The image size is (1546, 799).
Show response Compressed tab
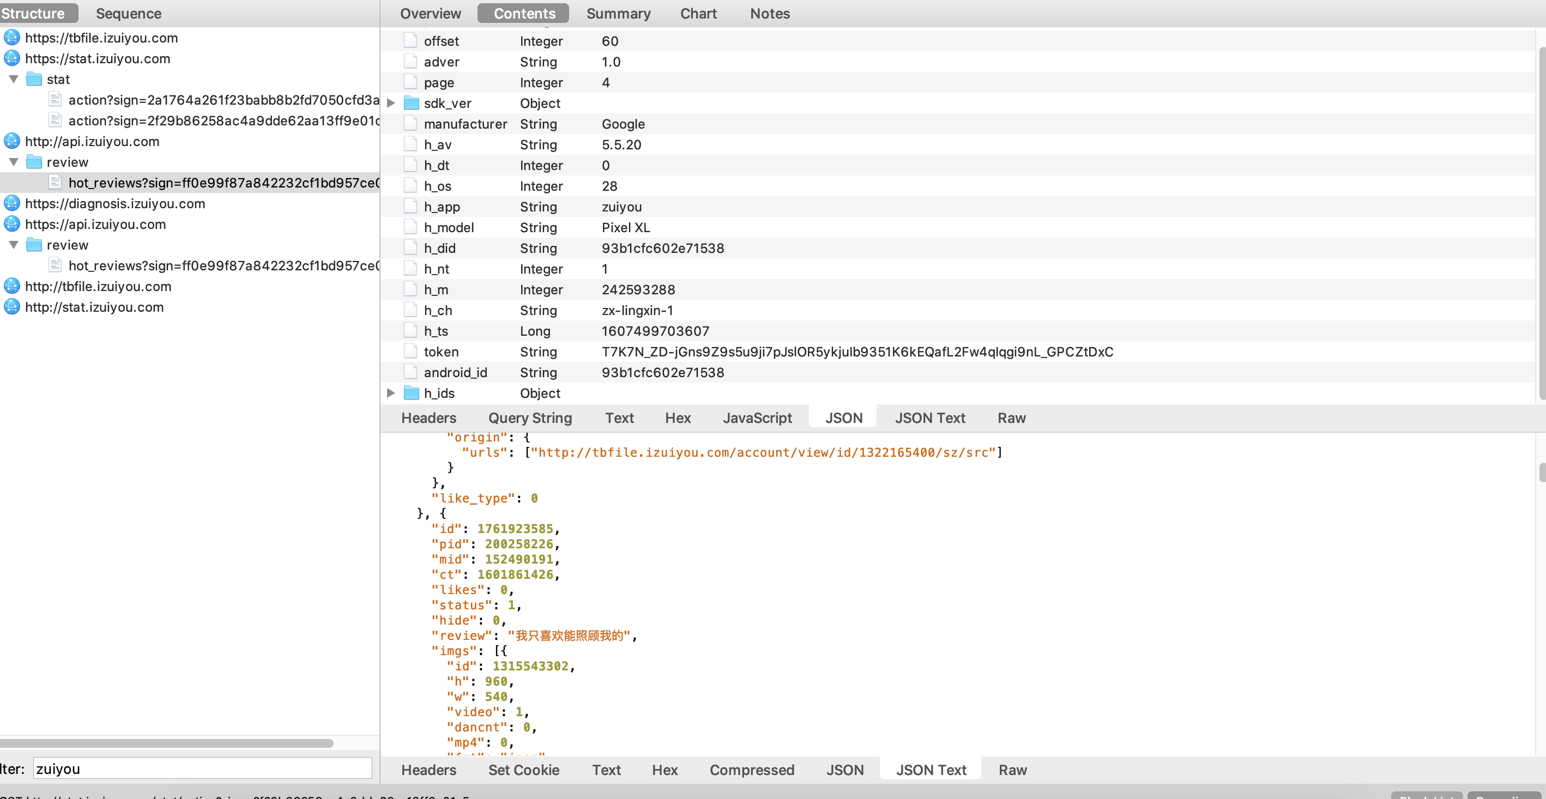pos(751,770)
